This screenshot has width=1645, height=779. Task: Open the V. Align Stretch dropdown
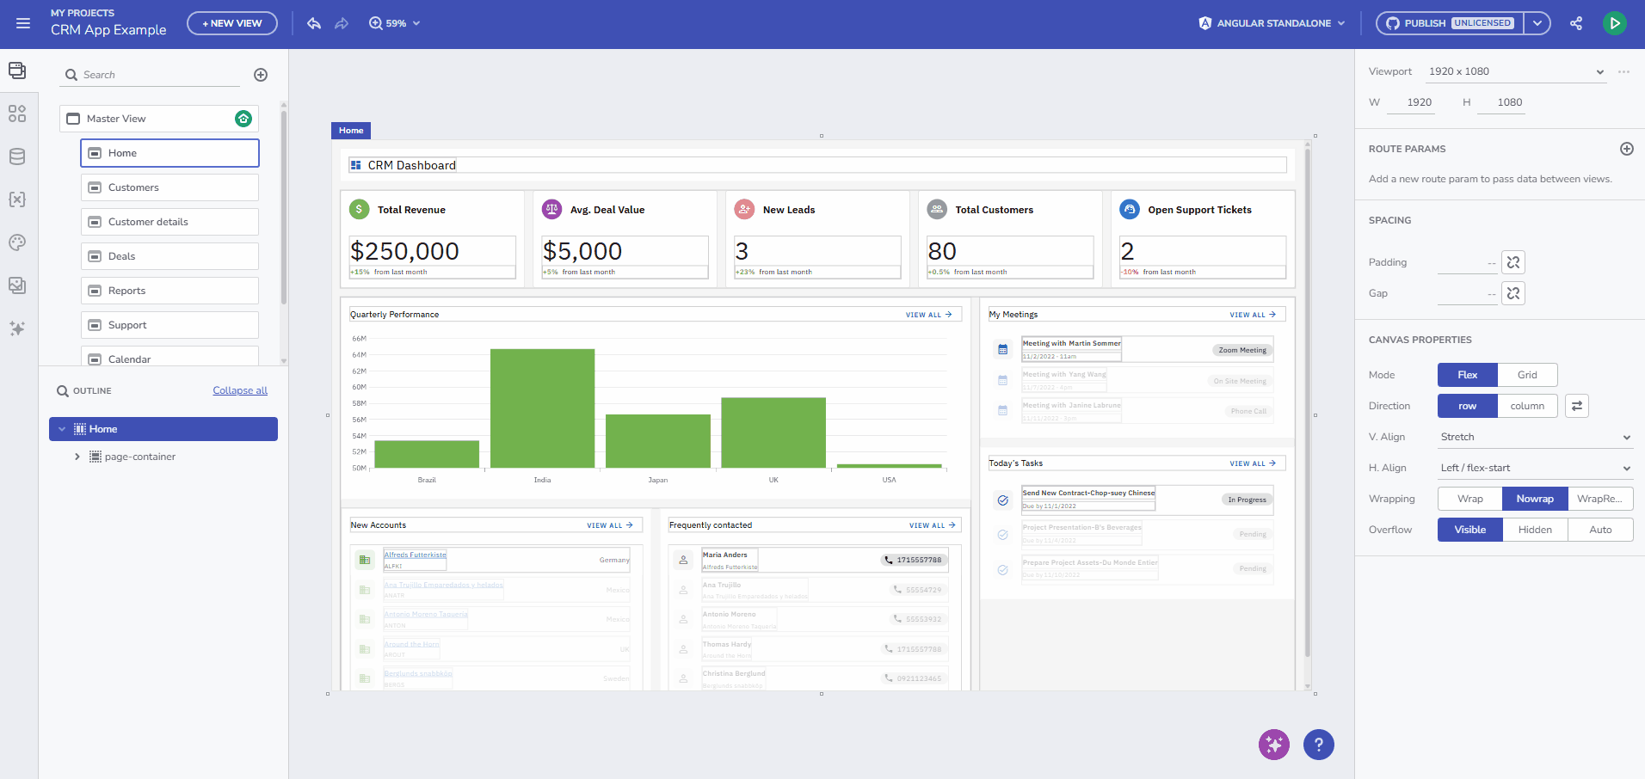pos(1534,437)
